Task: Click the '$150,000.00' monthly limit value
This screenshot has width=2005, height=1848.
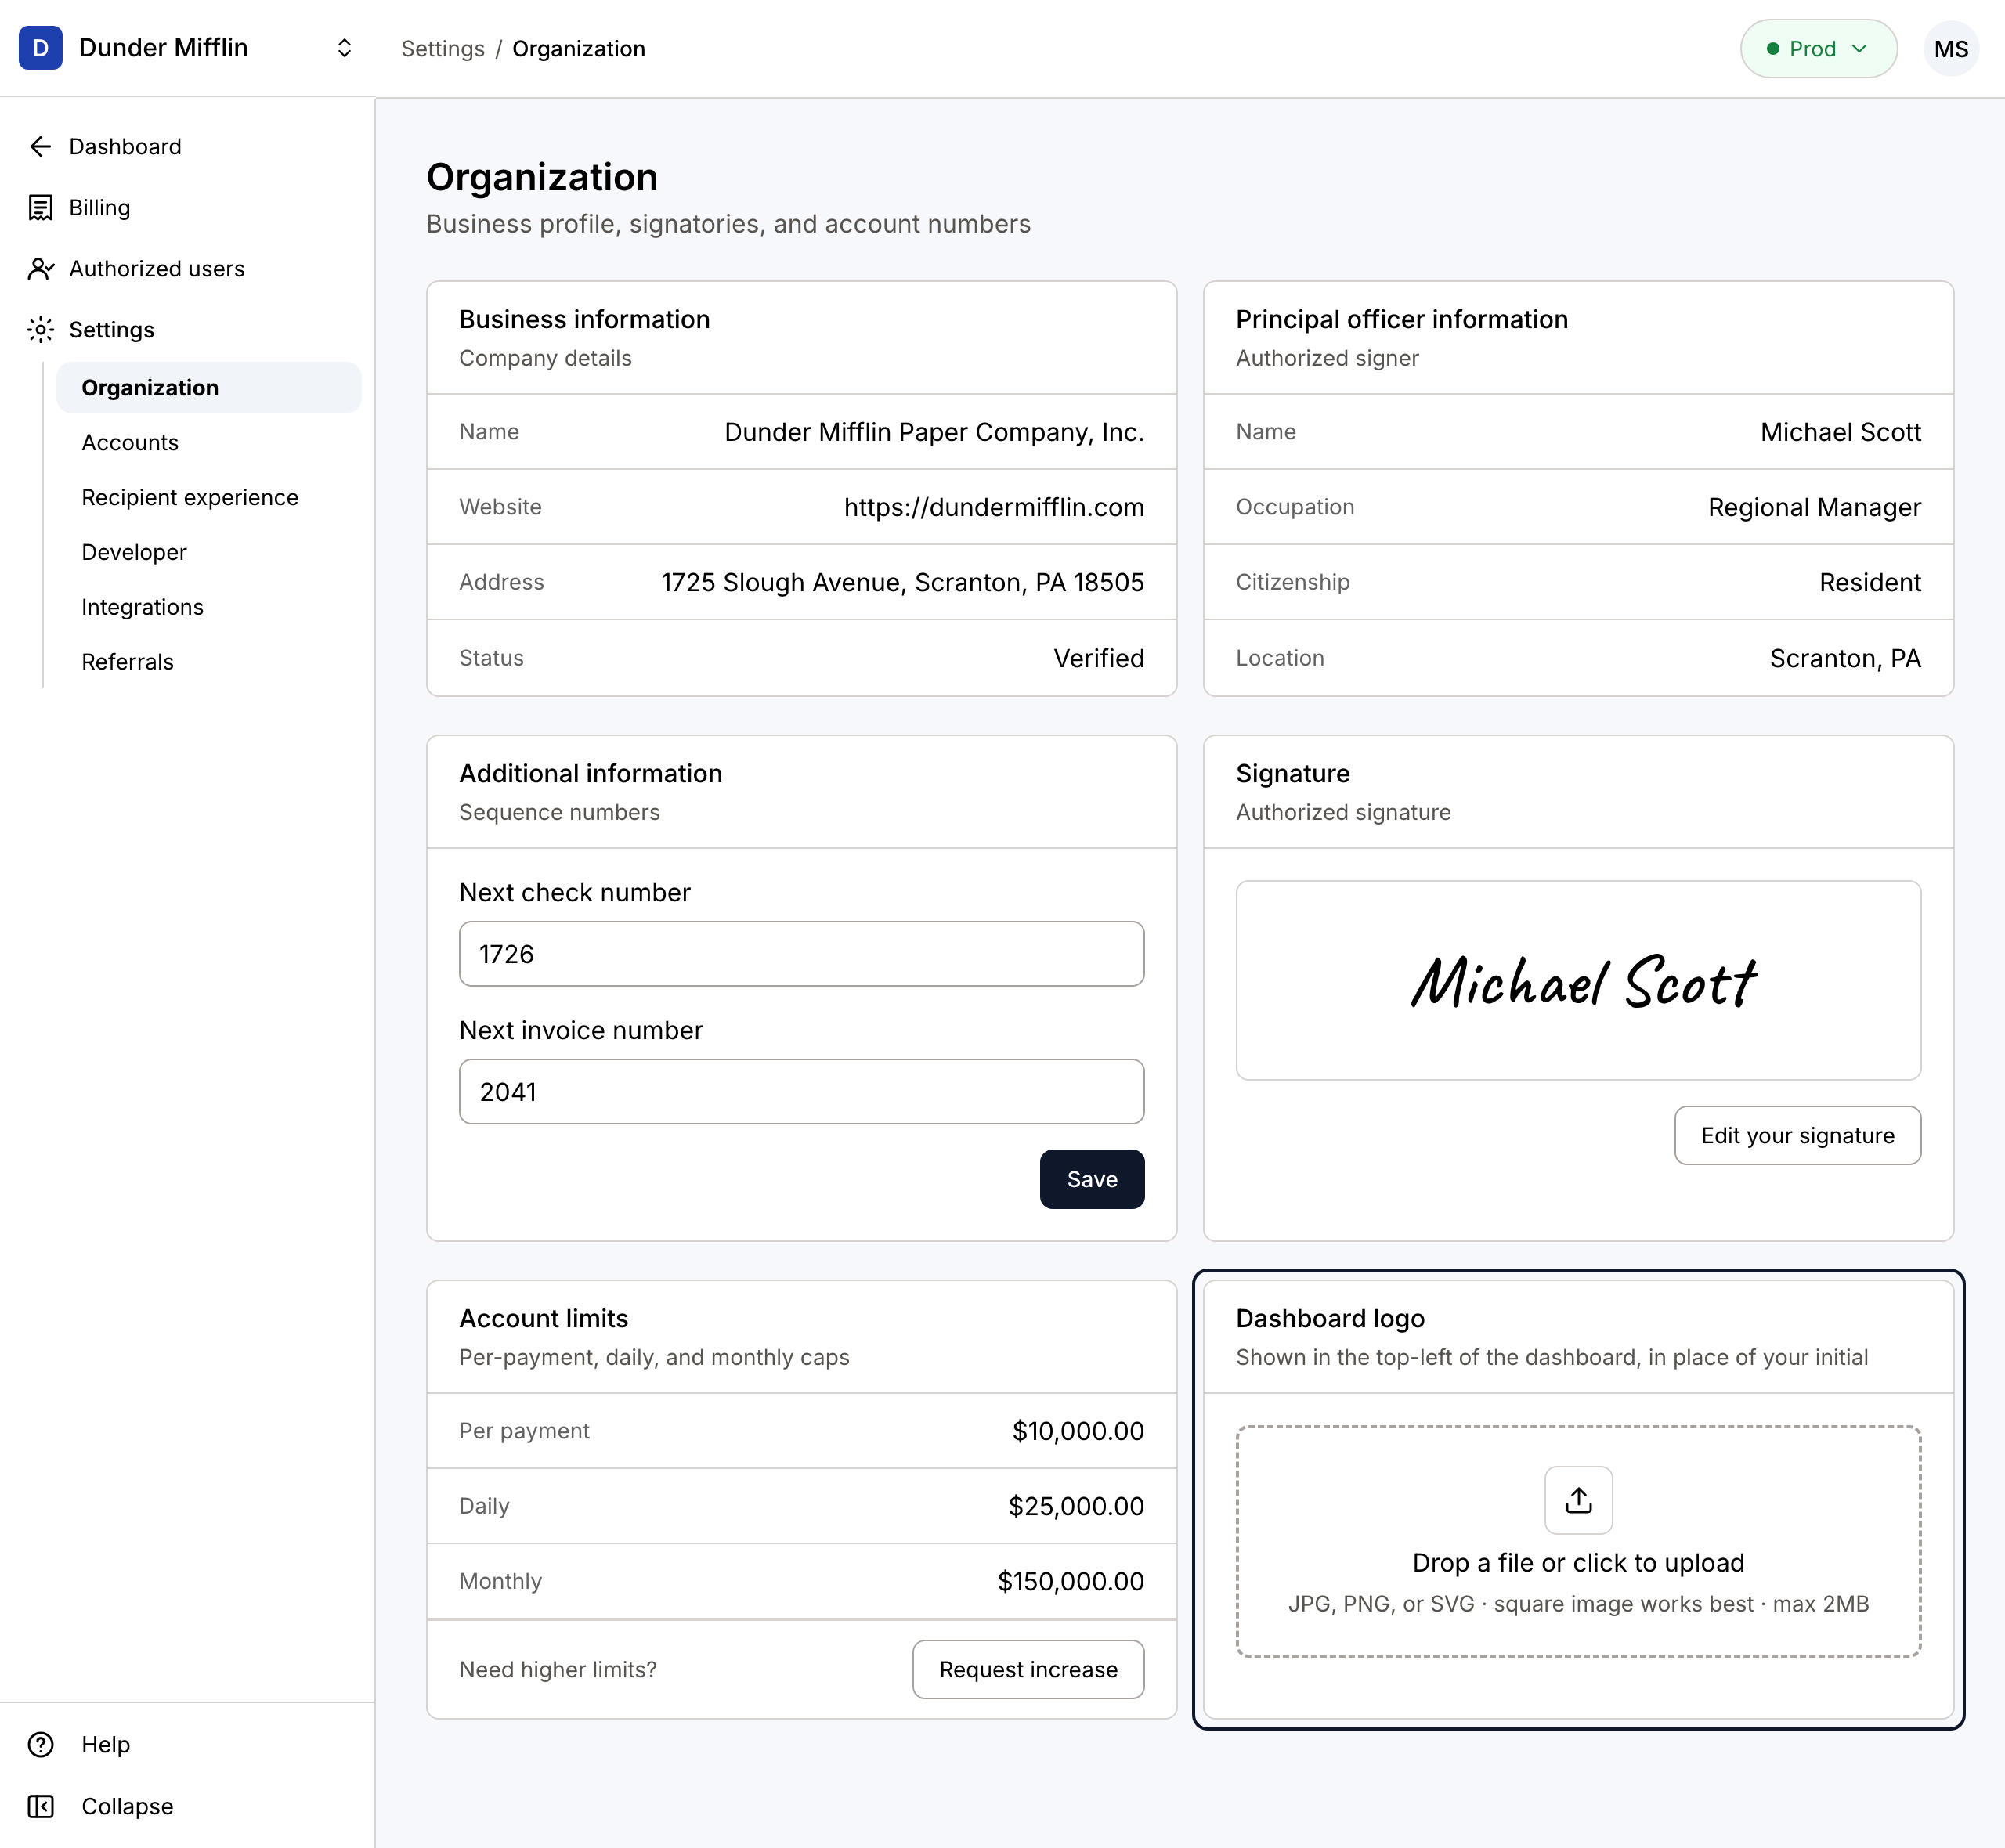Action: pyautogui.click(x=1070, y=1581)
